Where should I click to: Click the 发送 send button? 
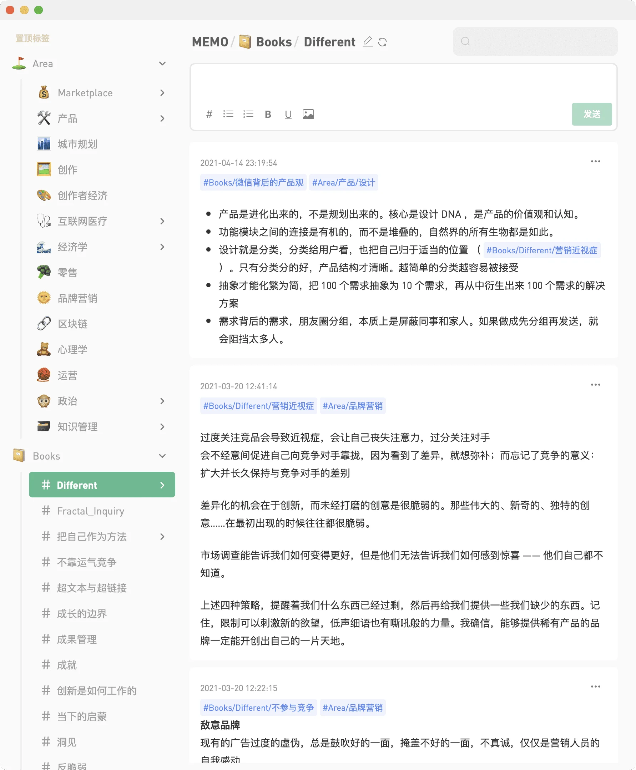pyautogui.click(x=592, y=114)
